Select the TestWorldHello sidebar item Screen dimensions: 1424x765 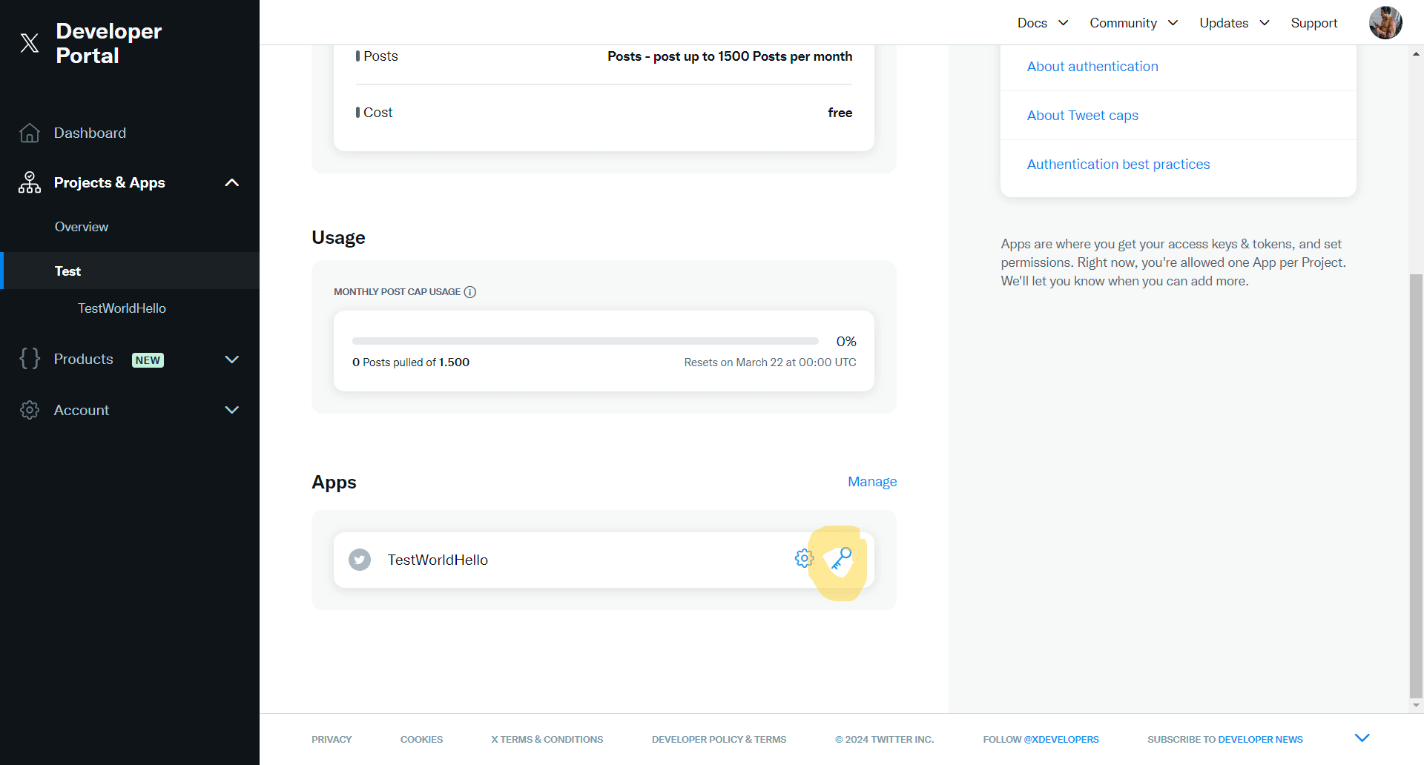tap(122, 308)
